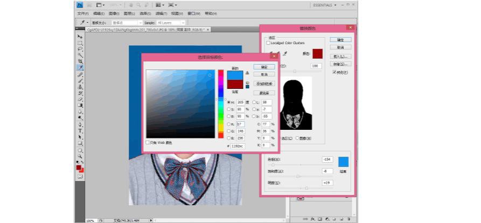The width and height of the screenshot is (481, 223).
Task: Select the Move tool in the toolbox
Action: pyautogui.click(x=80, y=37)
